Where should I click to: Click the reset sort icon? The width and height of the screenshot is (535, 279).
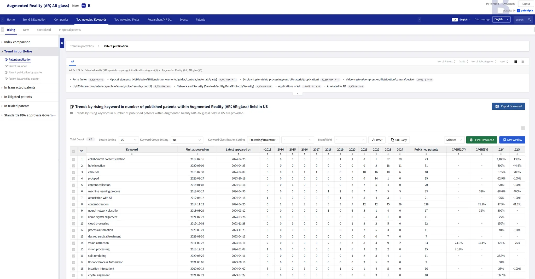click(x=507, y=62)
